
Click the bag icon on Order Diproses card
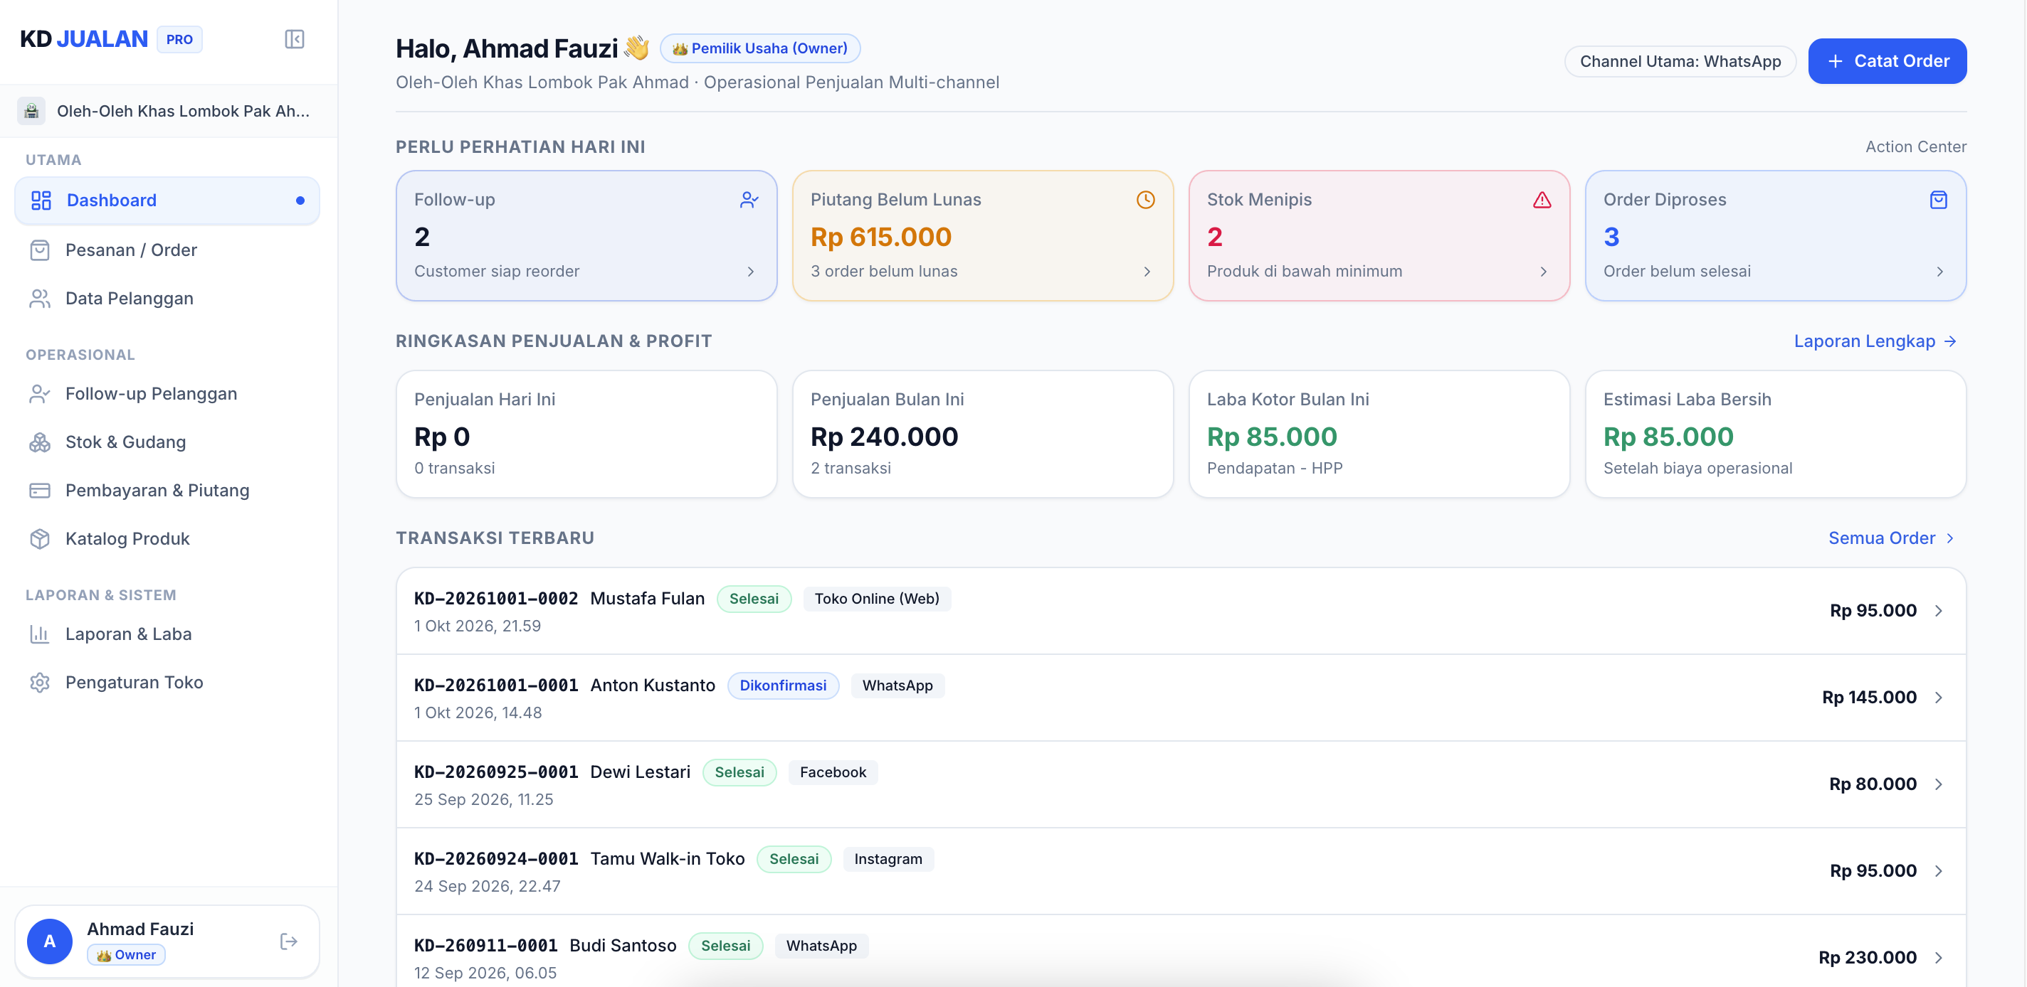coord(1939,200)
